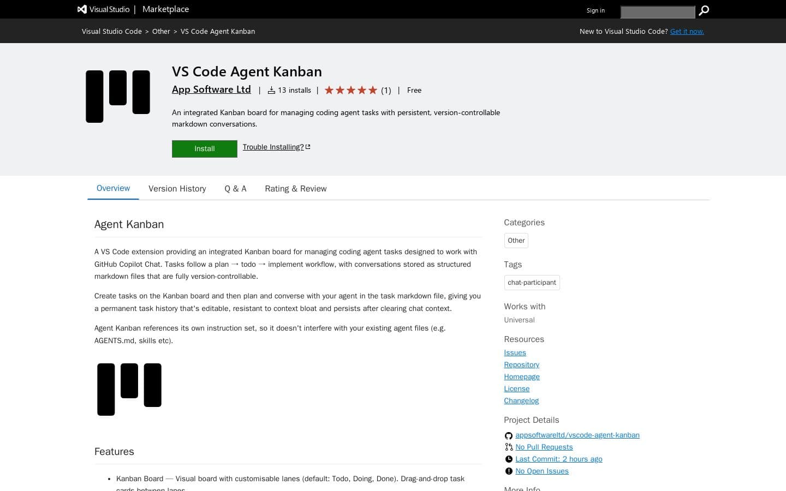Click the VS Code Agent Kanban page title

247,71
